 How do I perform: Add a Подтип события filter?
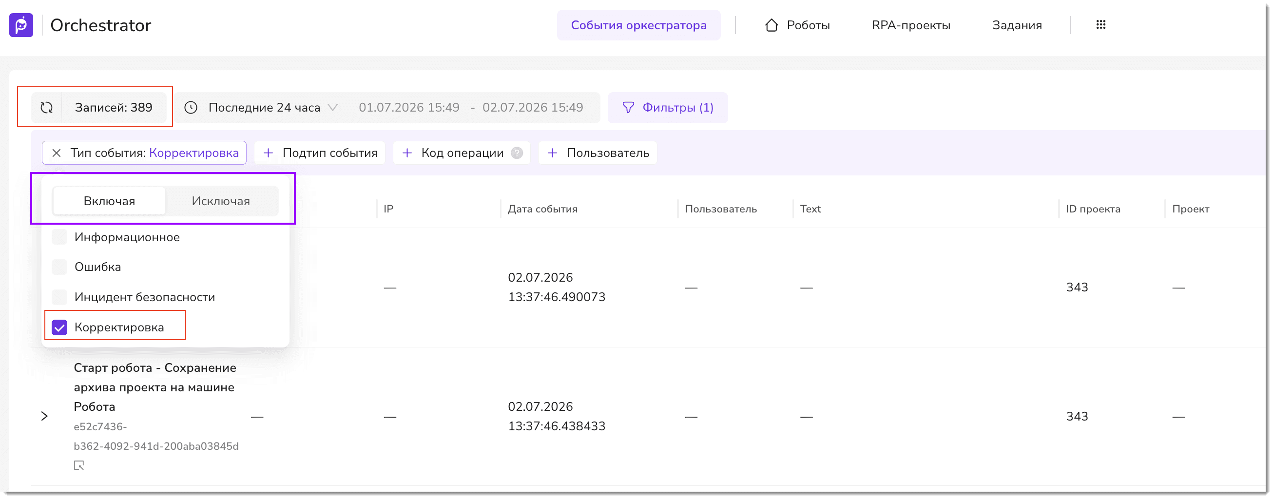tap(320, 153)
